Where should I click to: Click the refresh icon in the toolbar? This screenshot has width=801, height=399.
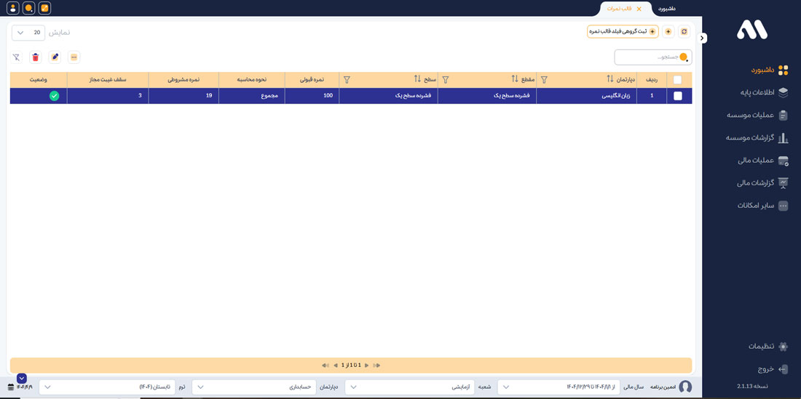click(684, 32)
